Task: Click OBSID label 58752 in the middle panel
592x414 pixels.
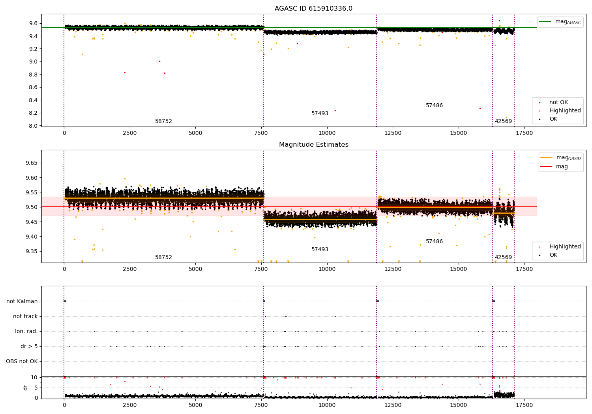Action: [x=163, y=257]
